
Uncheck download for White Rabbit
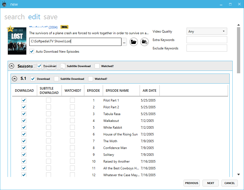pyautogui.click(x=24, y=127)
